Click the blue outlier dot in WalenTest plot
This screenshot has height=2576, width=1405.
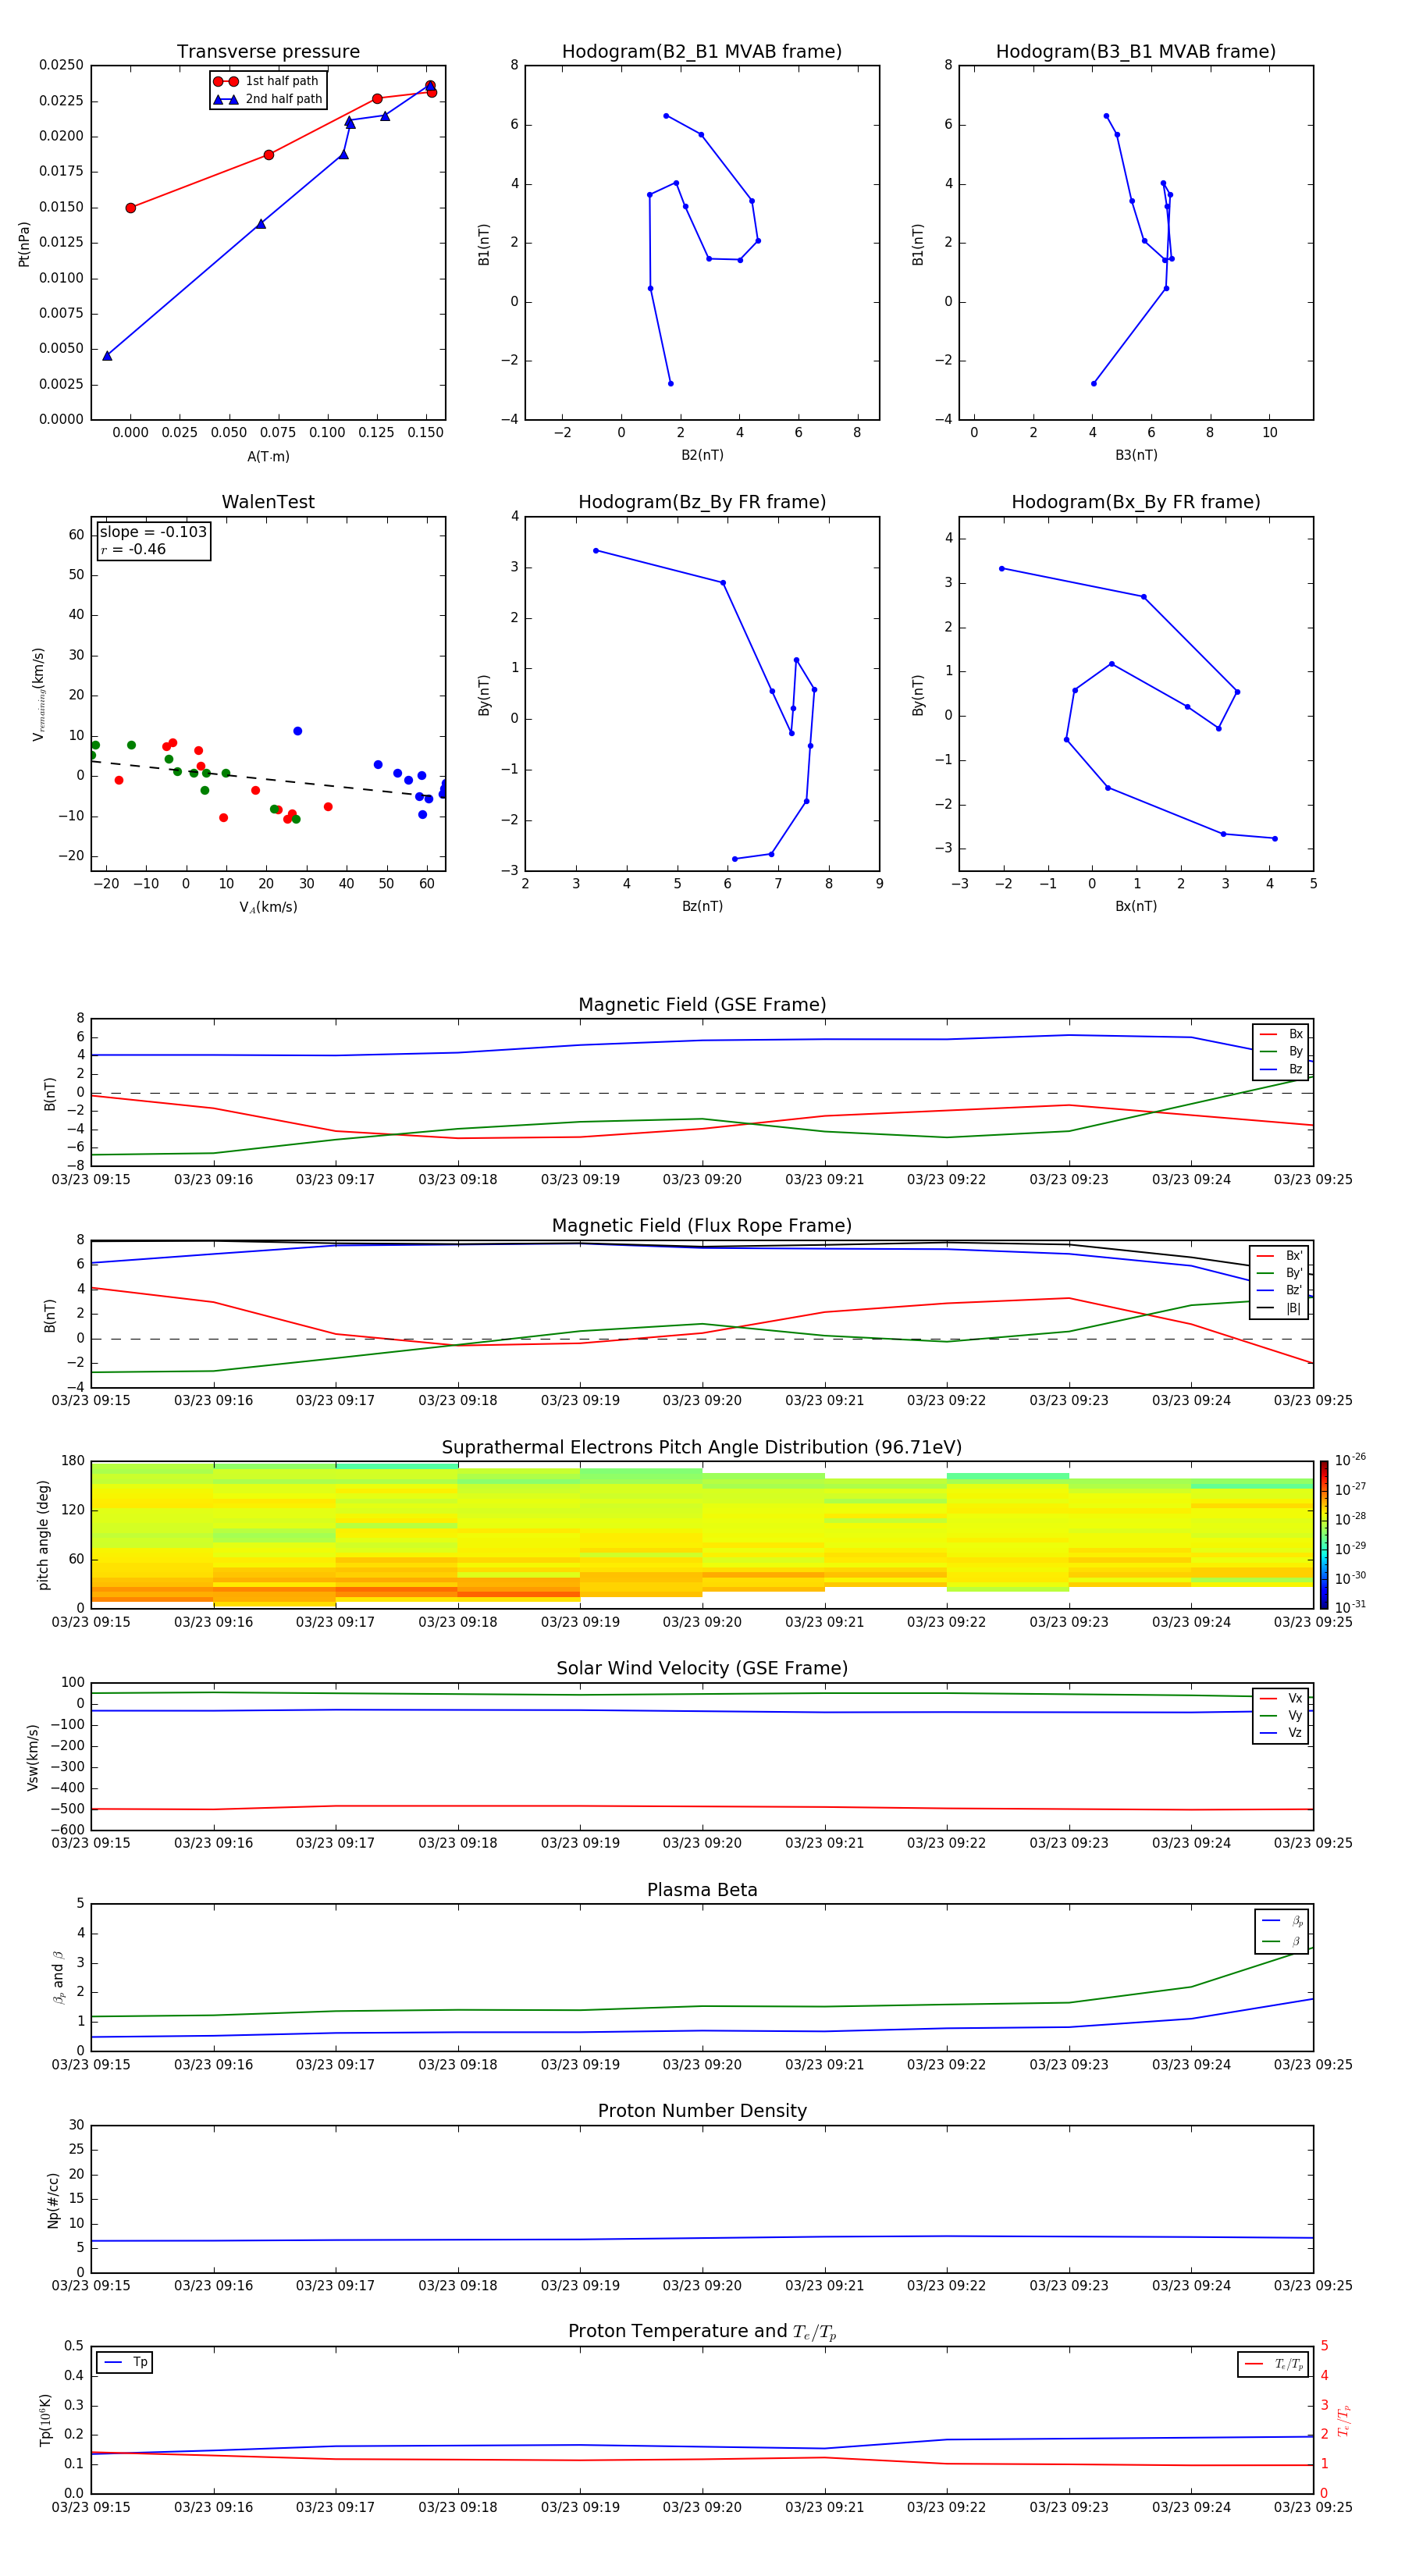pyautogui.click(x=297, y=731)
